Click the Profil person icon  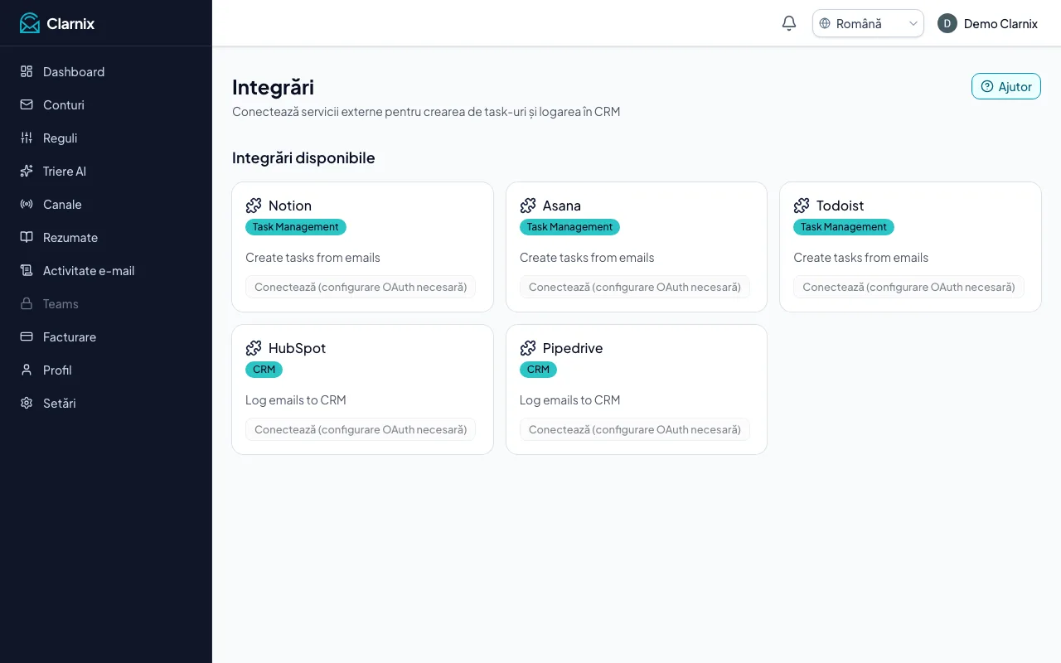pyautogui.click(x=27, y=370)
